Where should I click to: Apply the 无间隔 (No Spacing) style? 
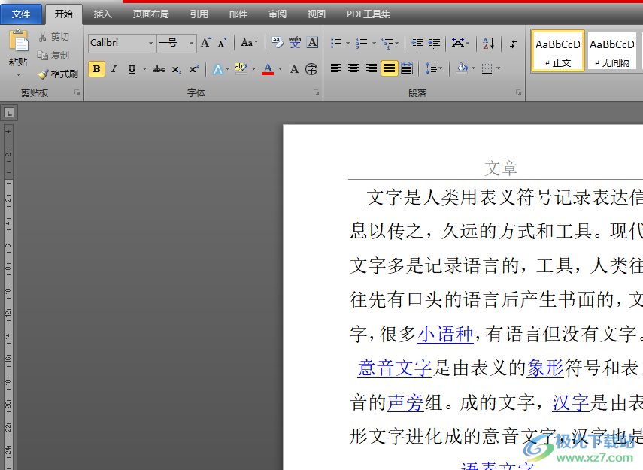pos(612,51)
